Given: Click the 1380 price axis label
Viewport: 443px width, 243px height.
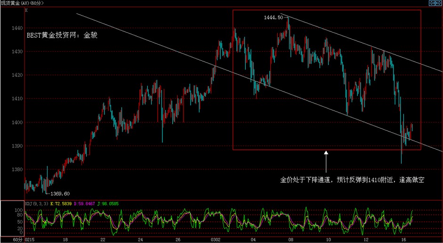Looking at the screenshot, I should click(x=17, y=170).
